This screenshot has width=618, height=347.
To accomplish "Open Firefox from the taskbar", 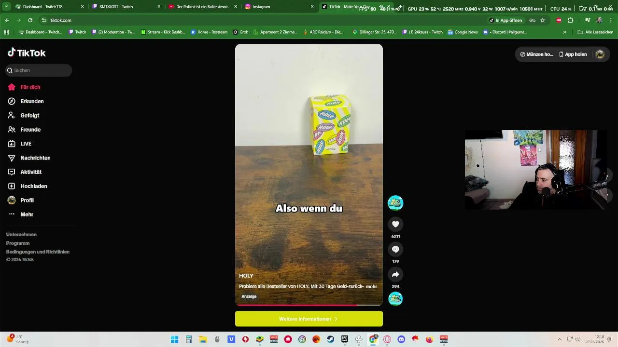I will tap(429, 339).
